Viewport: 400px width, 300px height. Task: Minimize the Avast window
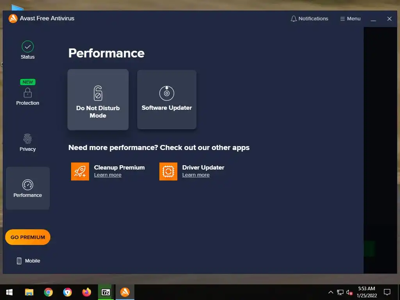pos(373,19)
